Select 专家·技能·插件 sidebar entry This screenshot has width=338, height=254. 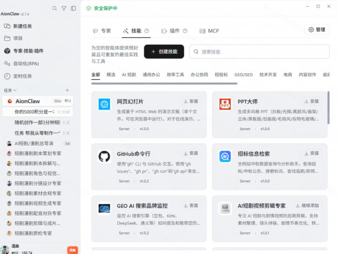coord(24,51)
